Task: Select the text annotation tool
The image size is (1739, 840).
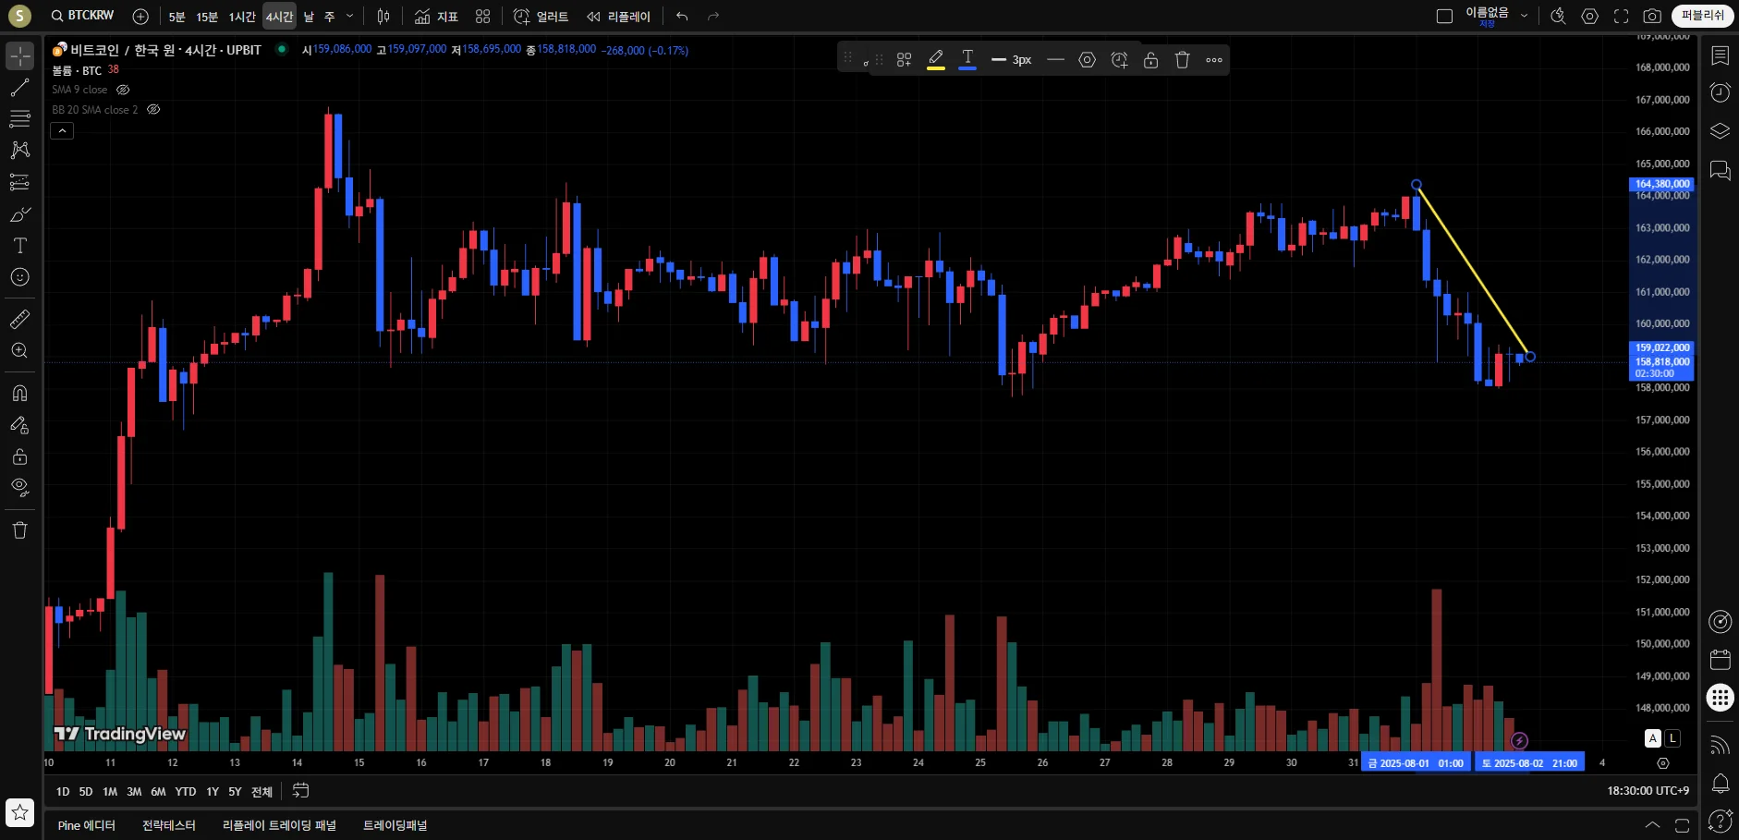Action: (x=19, y=246)
